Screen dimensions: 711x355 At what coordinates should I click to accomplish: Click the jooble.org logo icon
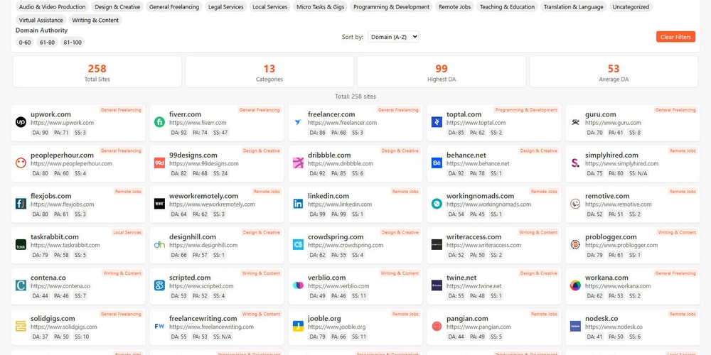(x=298, y=326)
